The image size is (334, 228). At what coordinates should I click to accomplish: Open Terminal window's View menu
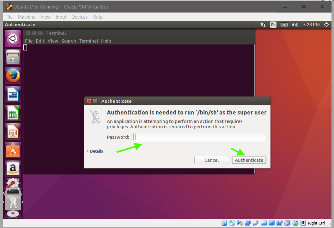pos(53,41)
